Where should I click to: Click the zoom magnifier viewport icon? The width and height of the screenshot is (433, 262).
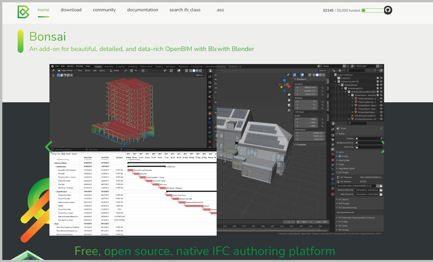click(289, 95)
